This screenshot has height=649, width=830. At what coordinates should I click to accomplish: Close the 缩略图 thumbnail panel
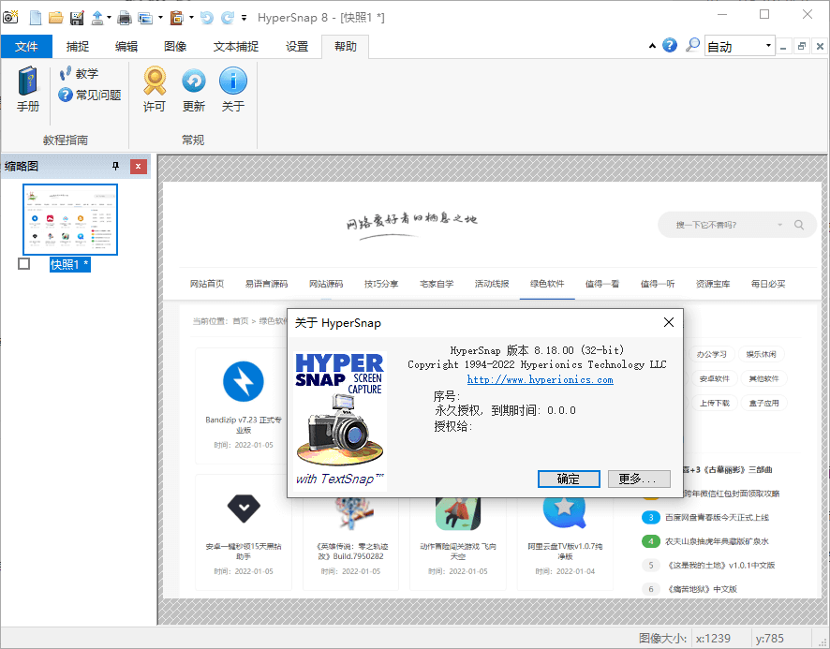pyautogui.click(x=138, y=166)
